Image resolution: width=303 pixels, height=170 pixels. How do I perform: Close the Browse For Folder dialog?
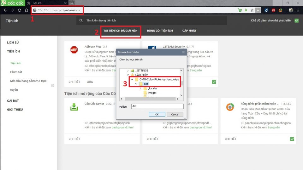click(183, 52)
